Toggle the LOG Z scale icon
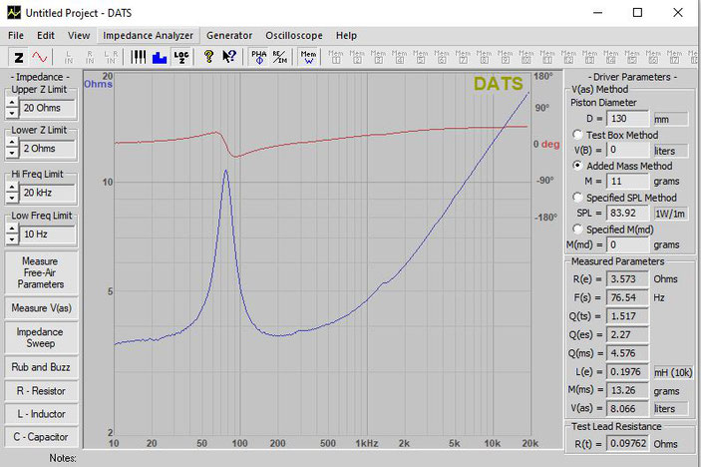701x467 pixels. 181,57
